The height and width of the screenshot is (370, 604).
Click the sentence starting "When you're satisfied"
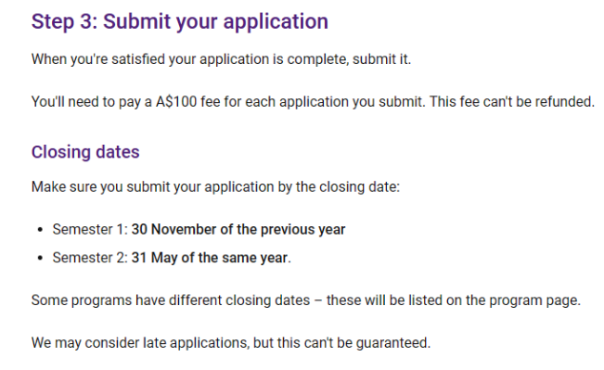pyautogui.click(x=221, y=59)
